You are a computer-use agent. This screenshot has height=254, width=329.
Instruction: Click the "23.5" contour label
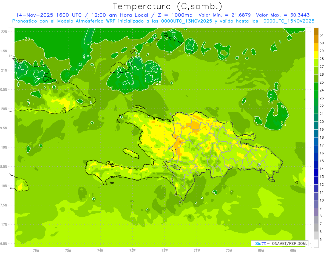pos(157,70)
